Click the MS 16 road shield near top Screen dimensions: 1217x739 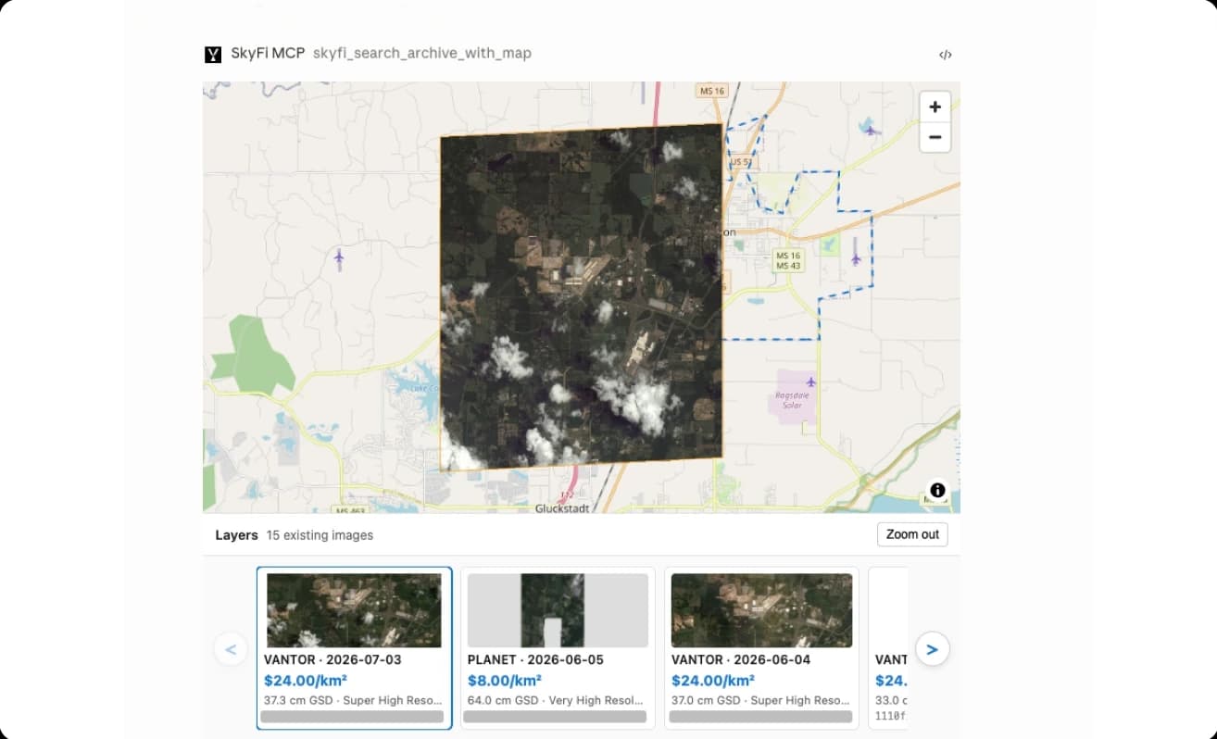point(712,91)
